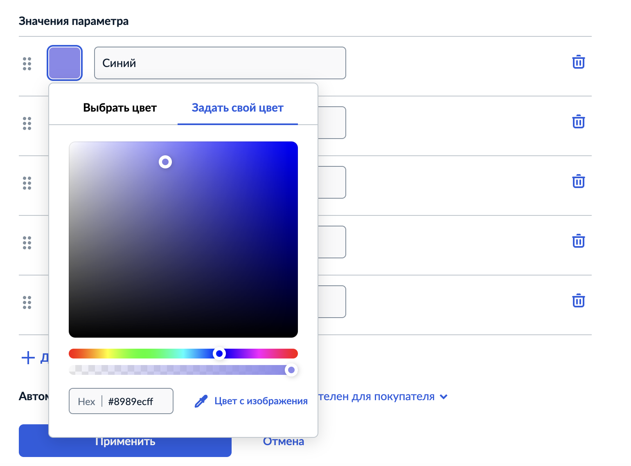Click the Hex color input field
Viewport: 631px width, 466px height.
point(121,401)
